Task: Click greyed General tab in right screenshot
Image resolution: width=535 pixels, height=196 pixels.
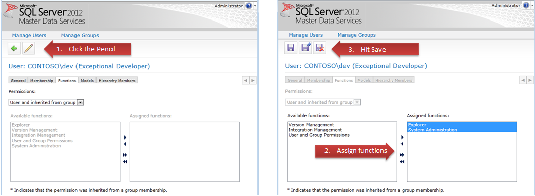Action: tap(295, 80)
